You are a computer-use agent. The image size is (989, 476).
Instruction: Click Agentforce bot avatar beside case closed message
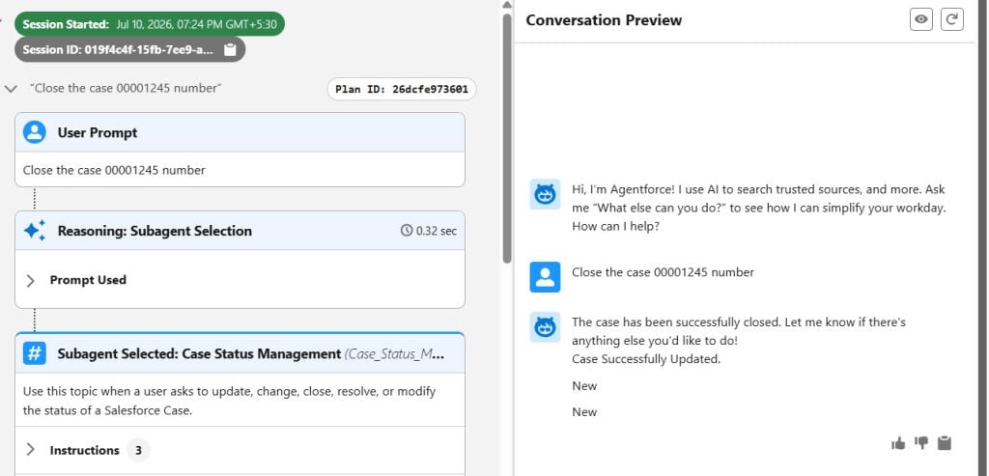545,327
